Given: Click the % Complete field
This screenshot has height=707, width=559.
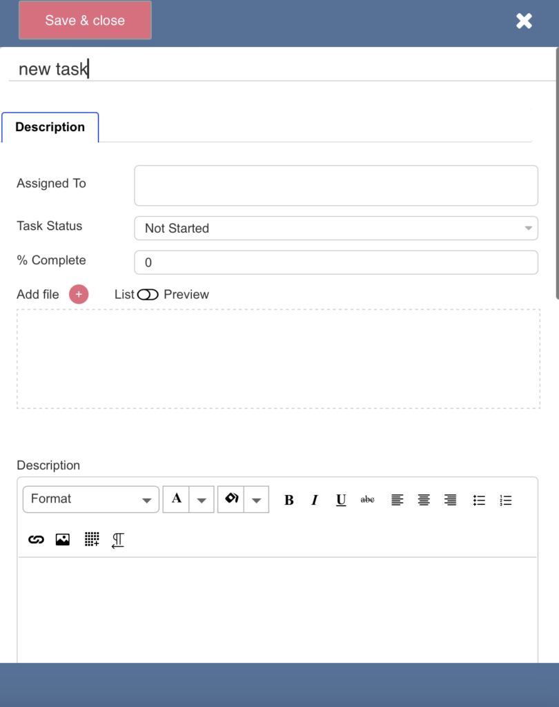Looking at the screenshot, I should [x=336, y=262].
